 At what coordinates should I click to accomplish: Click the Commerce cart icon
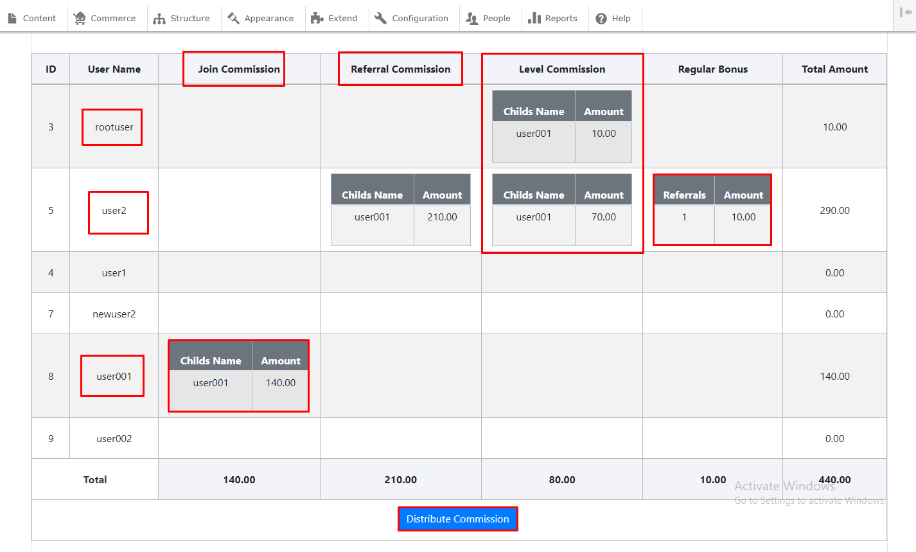tap(80, 18)
